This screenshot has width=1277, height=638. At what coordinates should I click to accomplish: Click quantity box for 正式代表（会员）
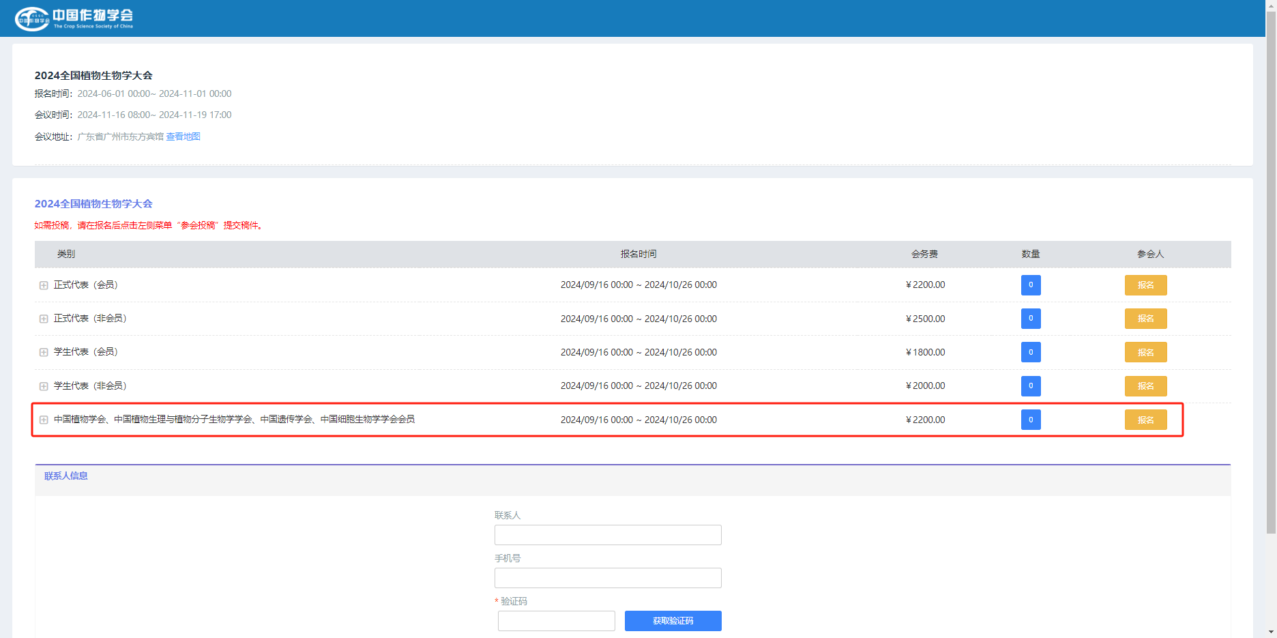coord(1031,285)
